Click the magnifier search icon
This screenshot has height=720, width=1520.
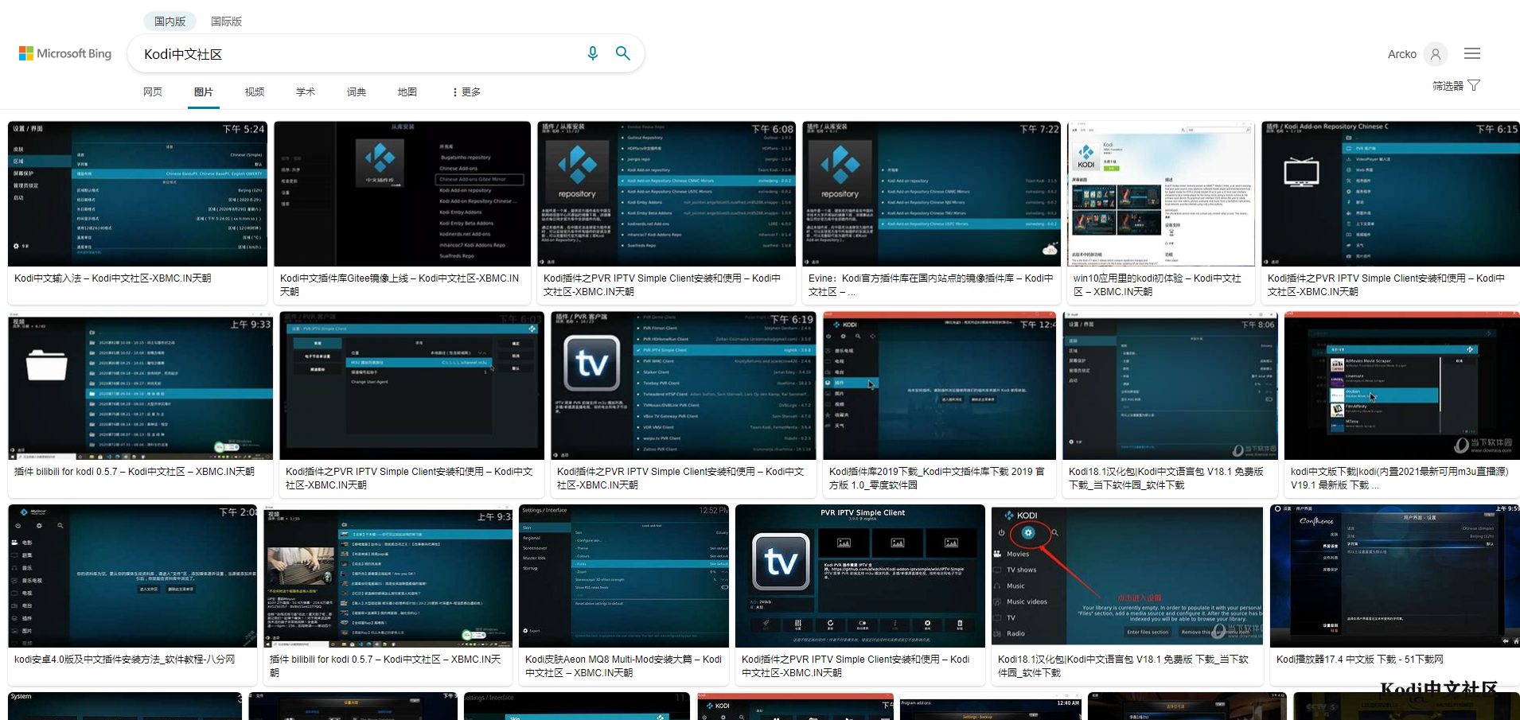pos(623,53)
